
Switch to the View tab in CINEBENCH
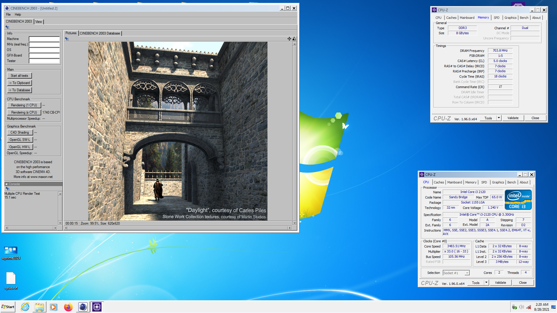pyautogui.click(x=39, y=22)
